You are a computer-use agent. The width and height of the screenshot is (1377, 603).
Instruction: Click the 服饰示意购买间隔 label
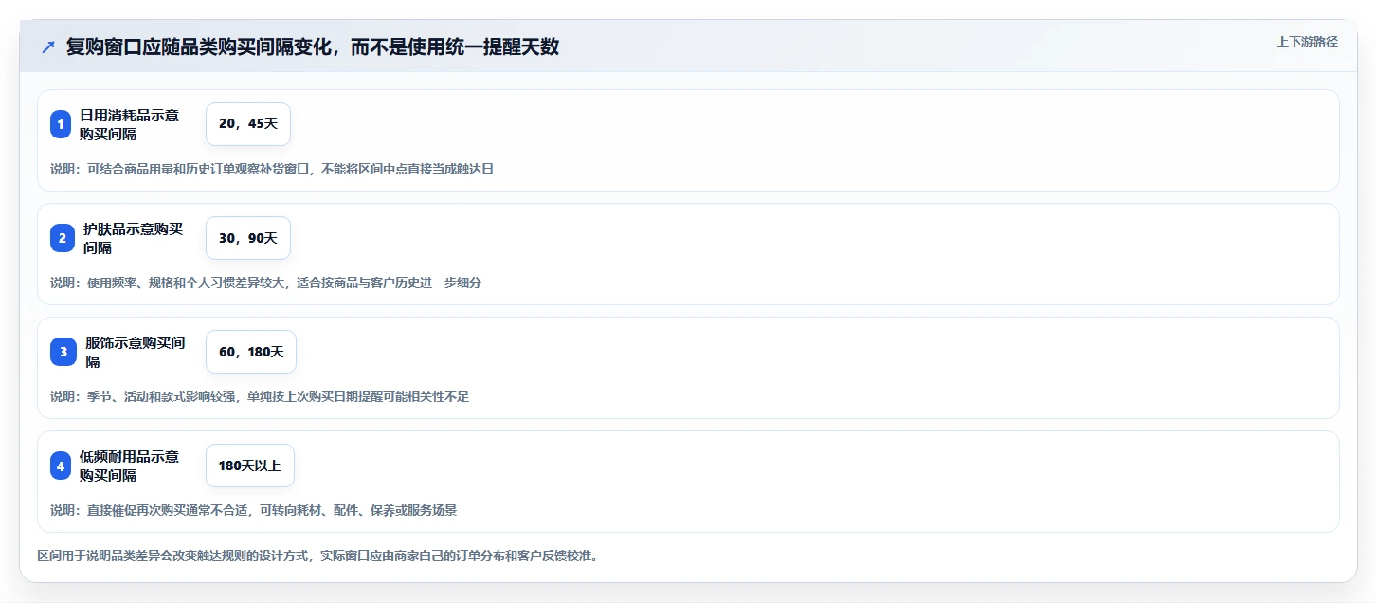tap(135, 352)
